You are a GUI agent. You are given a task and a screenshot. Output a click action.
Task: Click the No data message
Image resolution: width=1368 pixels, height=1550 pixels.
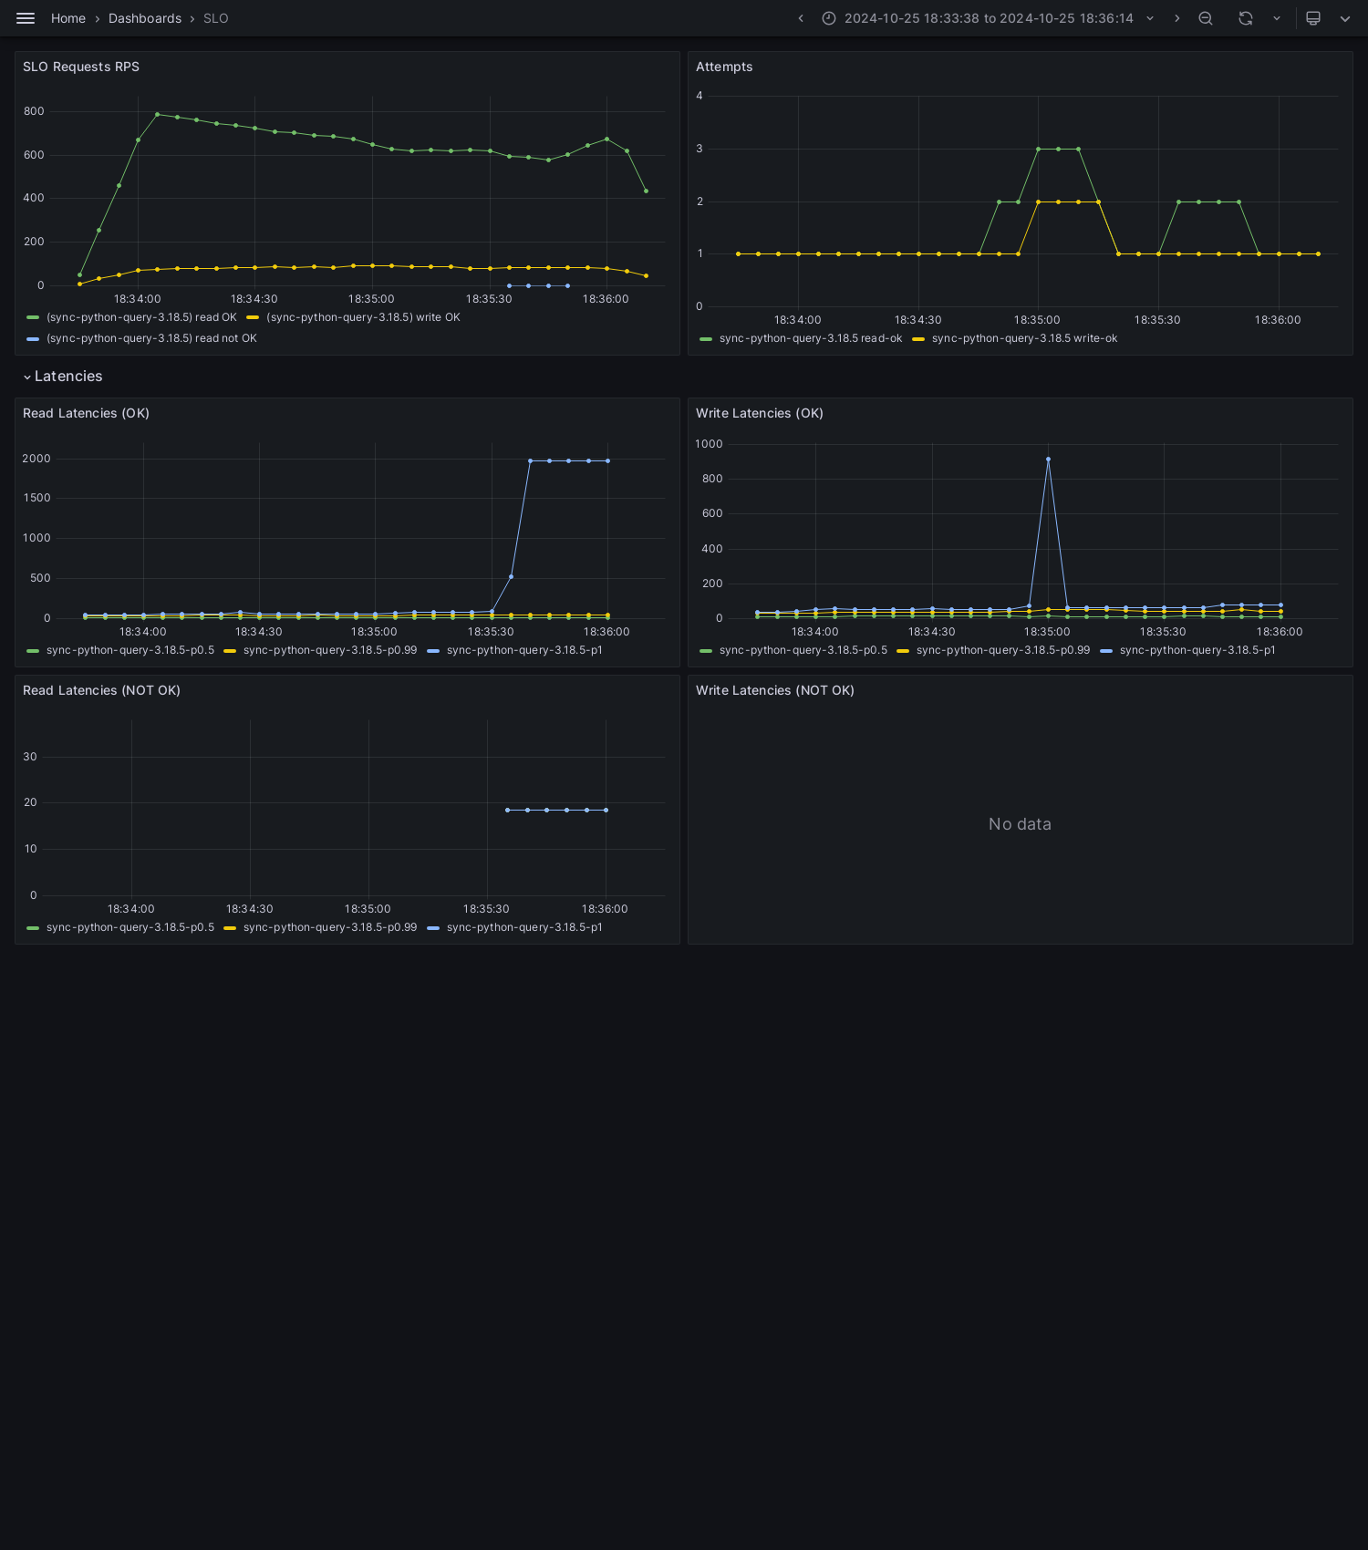[1020, 824]
